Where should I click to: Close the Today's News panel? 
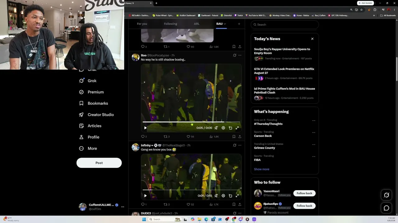[312, 39]
